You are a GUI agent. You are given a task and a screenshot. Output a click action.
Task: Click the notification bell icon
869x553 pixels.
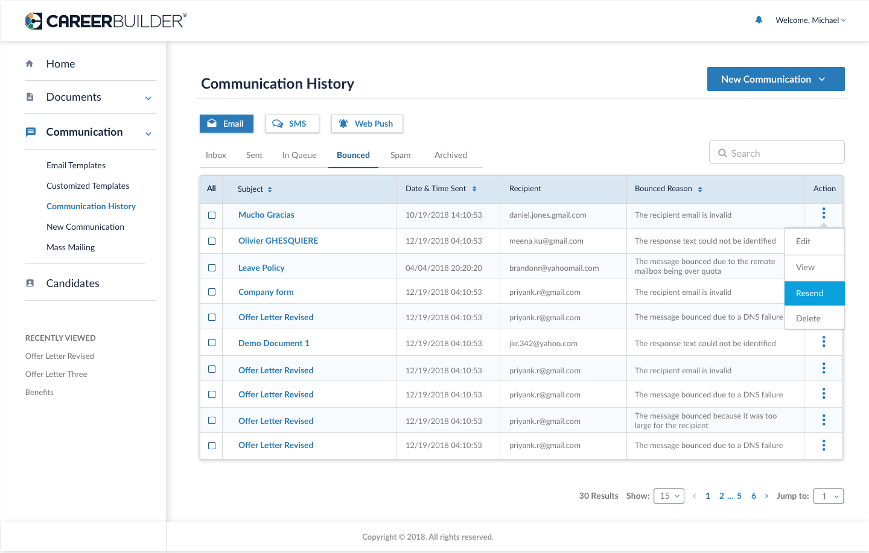(759, 20)
